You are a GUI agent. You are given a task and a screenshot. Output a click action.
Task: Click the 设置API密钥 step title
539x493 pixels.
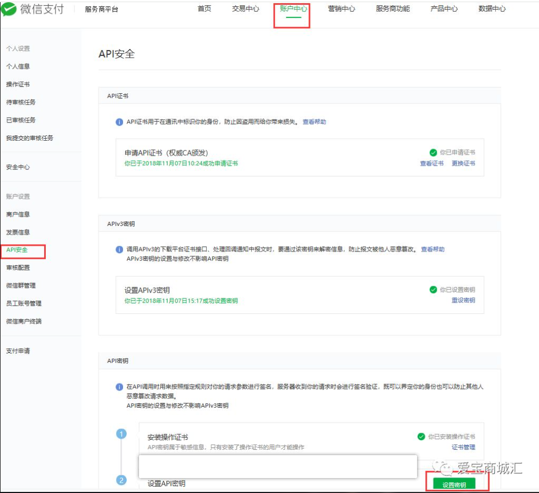coord(166,483)
